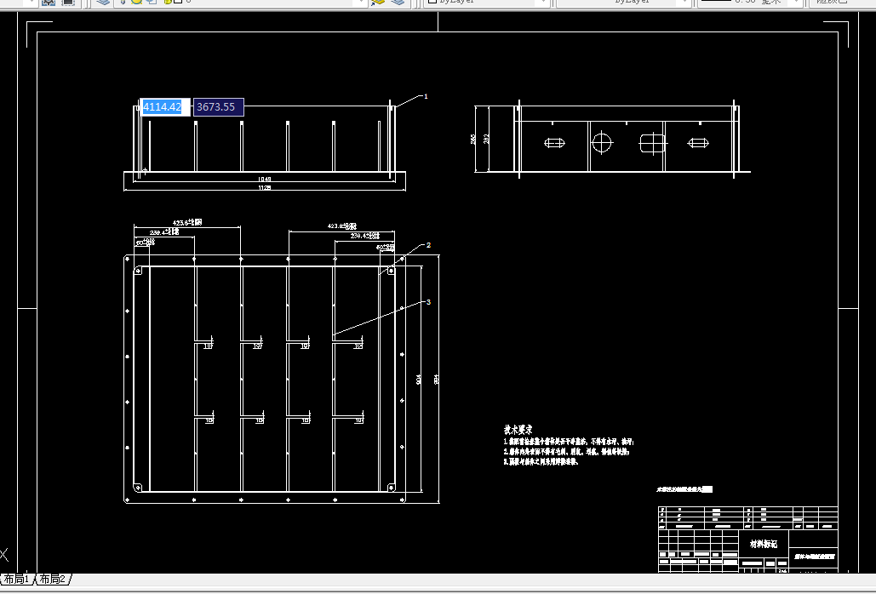The width and height of the screenshot is (876, 594).
Task: Select the 504 vertical dimension text
Action: [419, 380]
